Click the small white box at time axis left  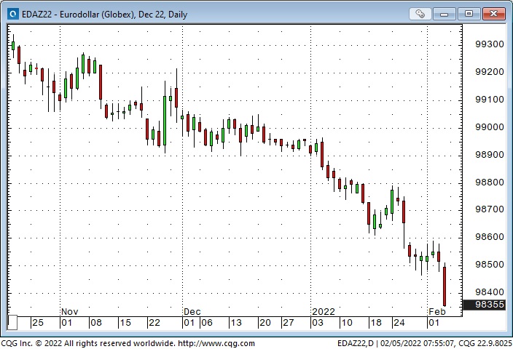pyautogui.click(x=12, y=323)
